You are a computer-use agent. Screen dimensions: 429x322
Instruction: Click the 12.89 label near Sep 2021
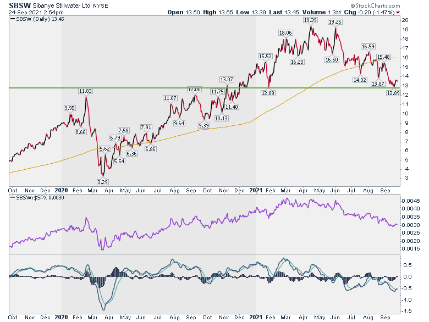tap(393, 93)
